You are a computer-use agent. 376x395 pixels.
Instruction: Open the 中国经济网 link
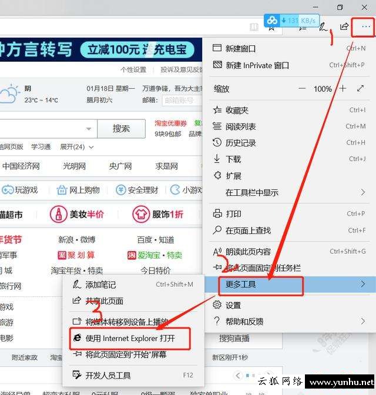pyautogui.click(x=21, y=166)
